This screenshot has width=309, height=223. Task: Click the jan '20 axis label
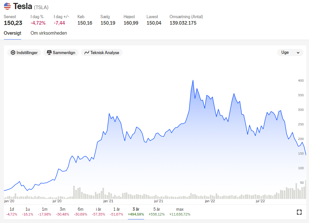[x=9, y=201]
